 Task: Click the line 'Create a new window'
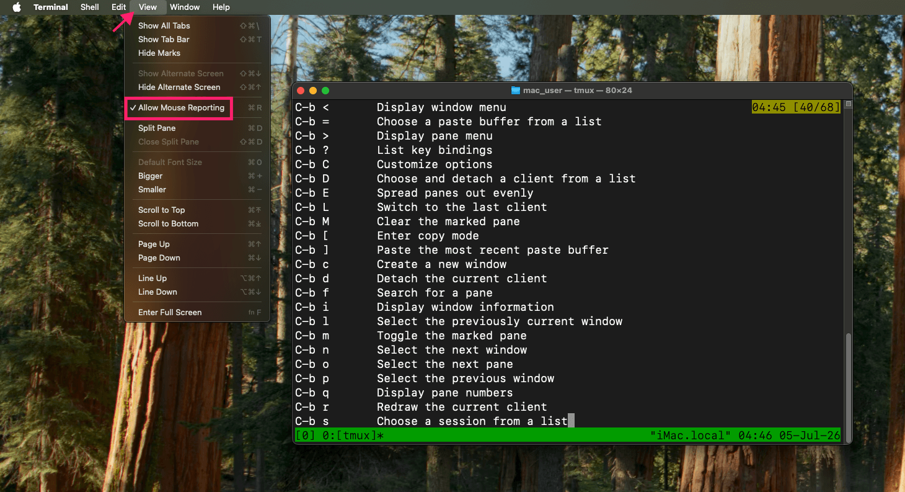(441, 264)
